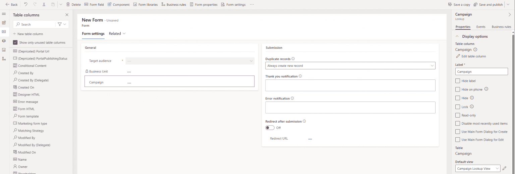515x174 pixels.
Task: Click the Redo icon in toolbar
Action: coord(35,4)
